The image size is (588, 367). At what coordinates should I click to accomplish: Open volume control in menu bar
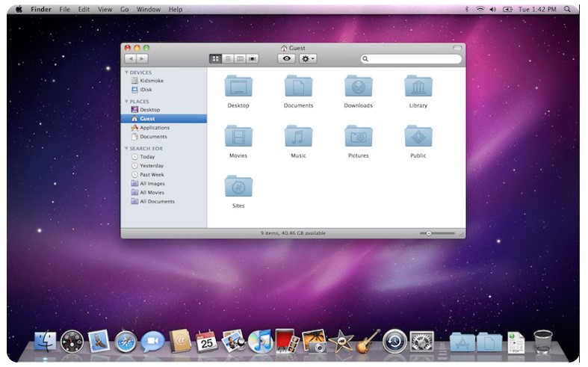[493, 9]
